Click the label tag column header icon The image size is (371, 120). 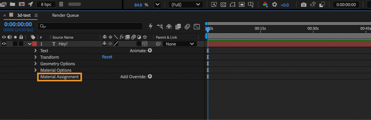33,37
